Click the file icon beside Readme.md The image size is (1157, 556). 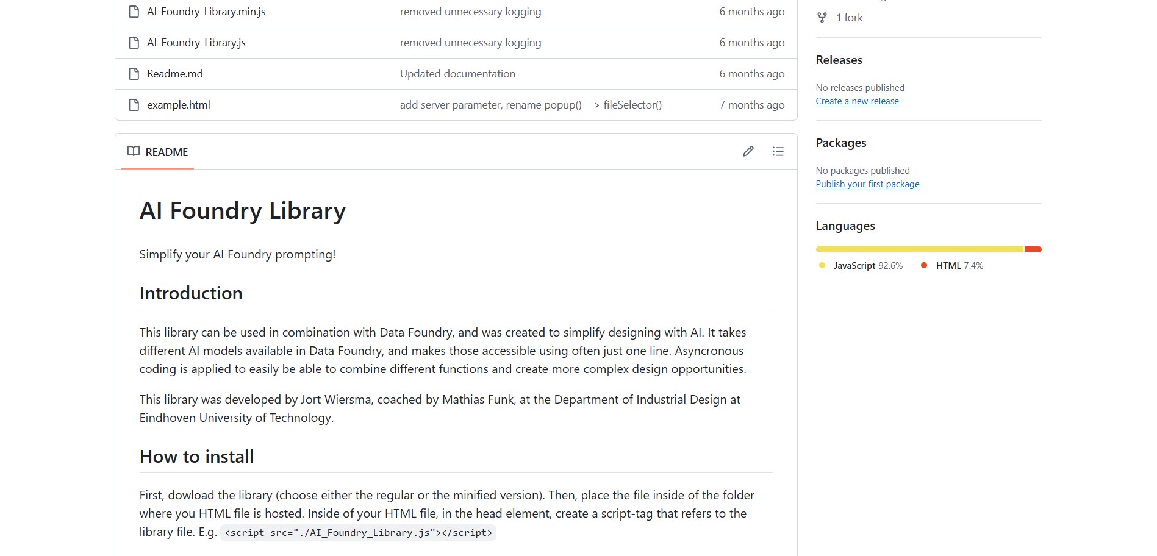(x=134, y=74)
